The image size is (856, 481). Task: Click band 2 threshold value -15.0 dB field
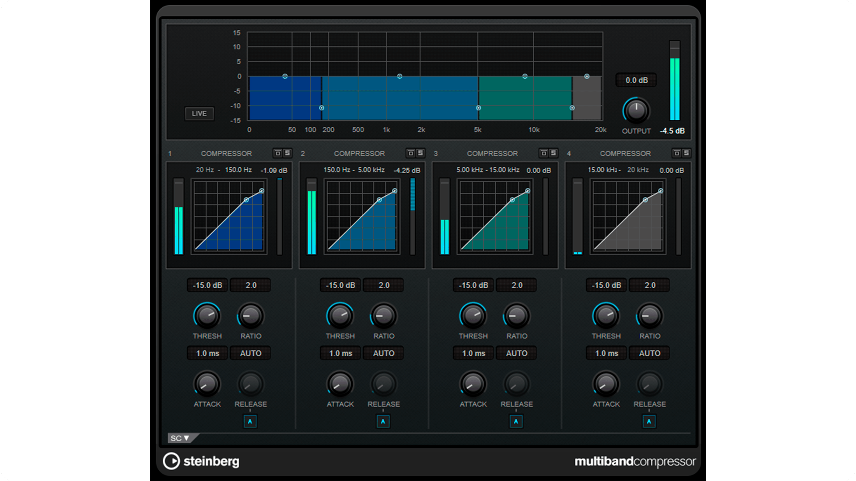tap(340, 285)
